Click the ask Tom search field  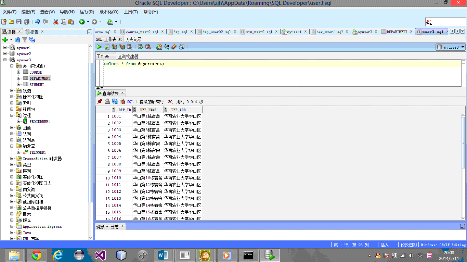[x=445, y=22]
